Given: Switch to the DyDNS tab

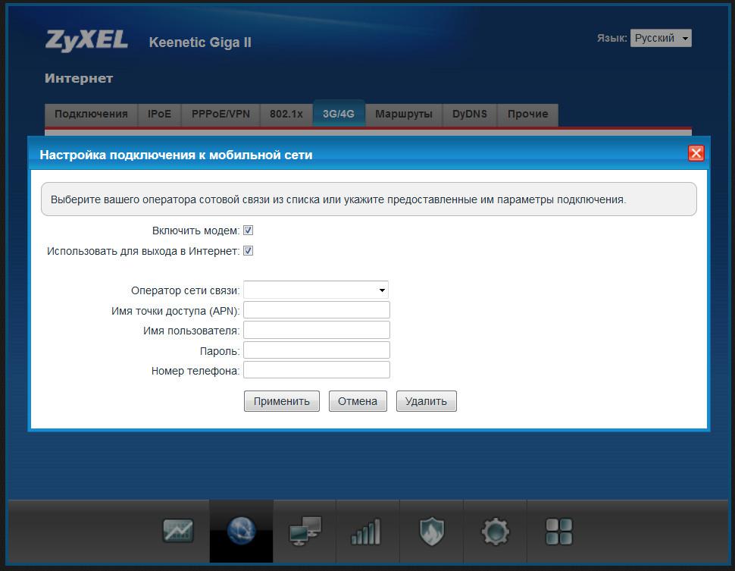Looking at the screenshot, I should pyautogui.click(x=470, y=114).
